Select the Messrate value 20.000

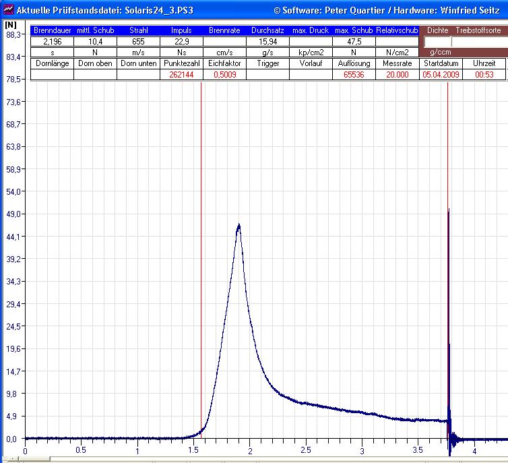(397, 75)
